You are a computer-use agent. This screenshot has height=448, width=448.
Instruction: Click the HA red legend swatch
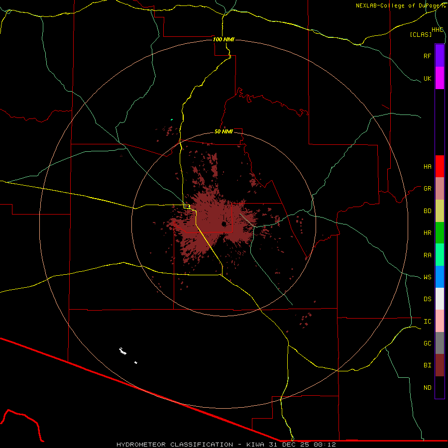pos(440,166)
